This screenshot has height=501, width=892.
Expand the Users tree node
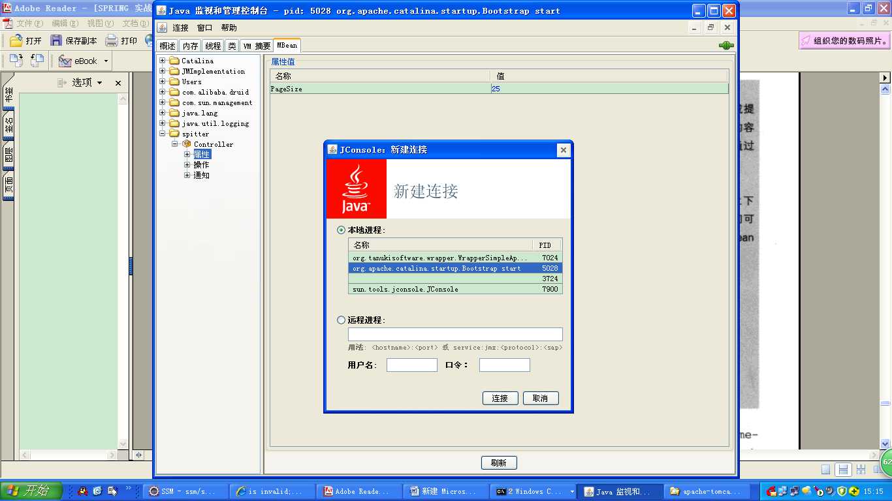[x=163, y=82]
